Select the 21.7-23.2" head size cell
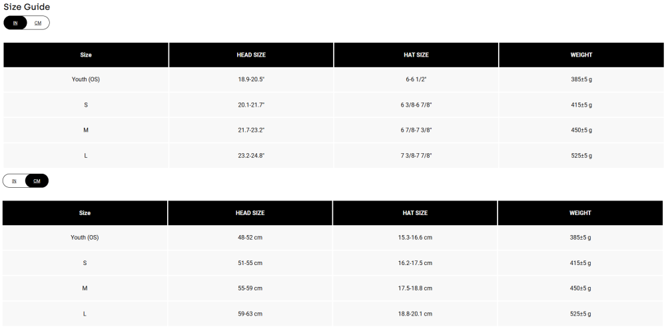Viewport: 666px width, 329px height. tap(251, 130)
